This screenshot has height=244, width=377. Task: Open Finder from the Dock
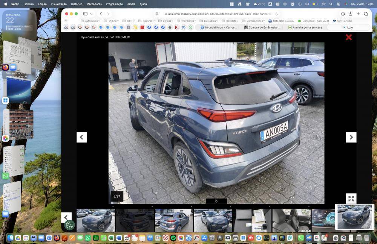(10, 238)
